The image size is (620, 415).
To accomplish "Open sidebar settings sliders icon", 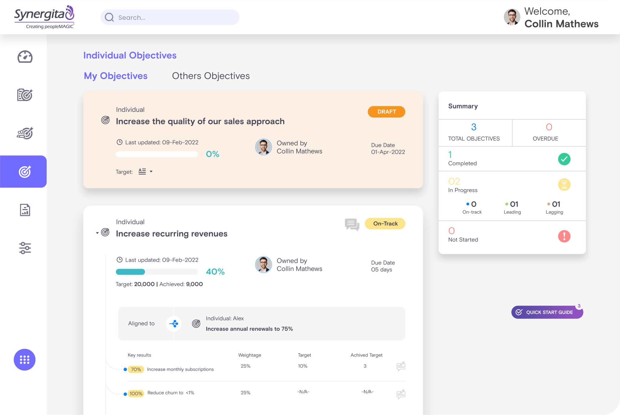I will pyautogui.click(x=25, y=248).
